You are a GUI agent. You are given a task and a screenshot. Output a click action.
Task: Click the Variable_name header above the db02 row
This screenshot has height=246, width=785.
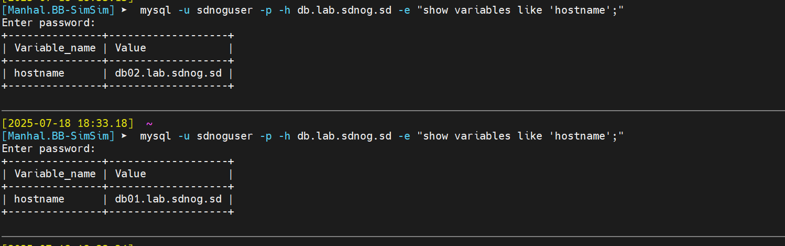tap(55, 48)
